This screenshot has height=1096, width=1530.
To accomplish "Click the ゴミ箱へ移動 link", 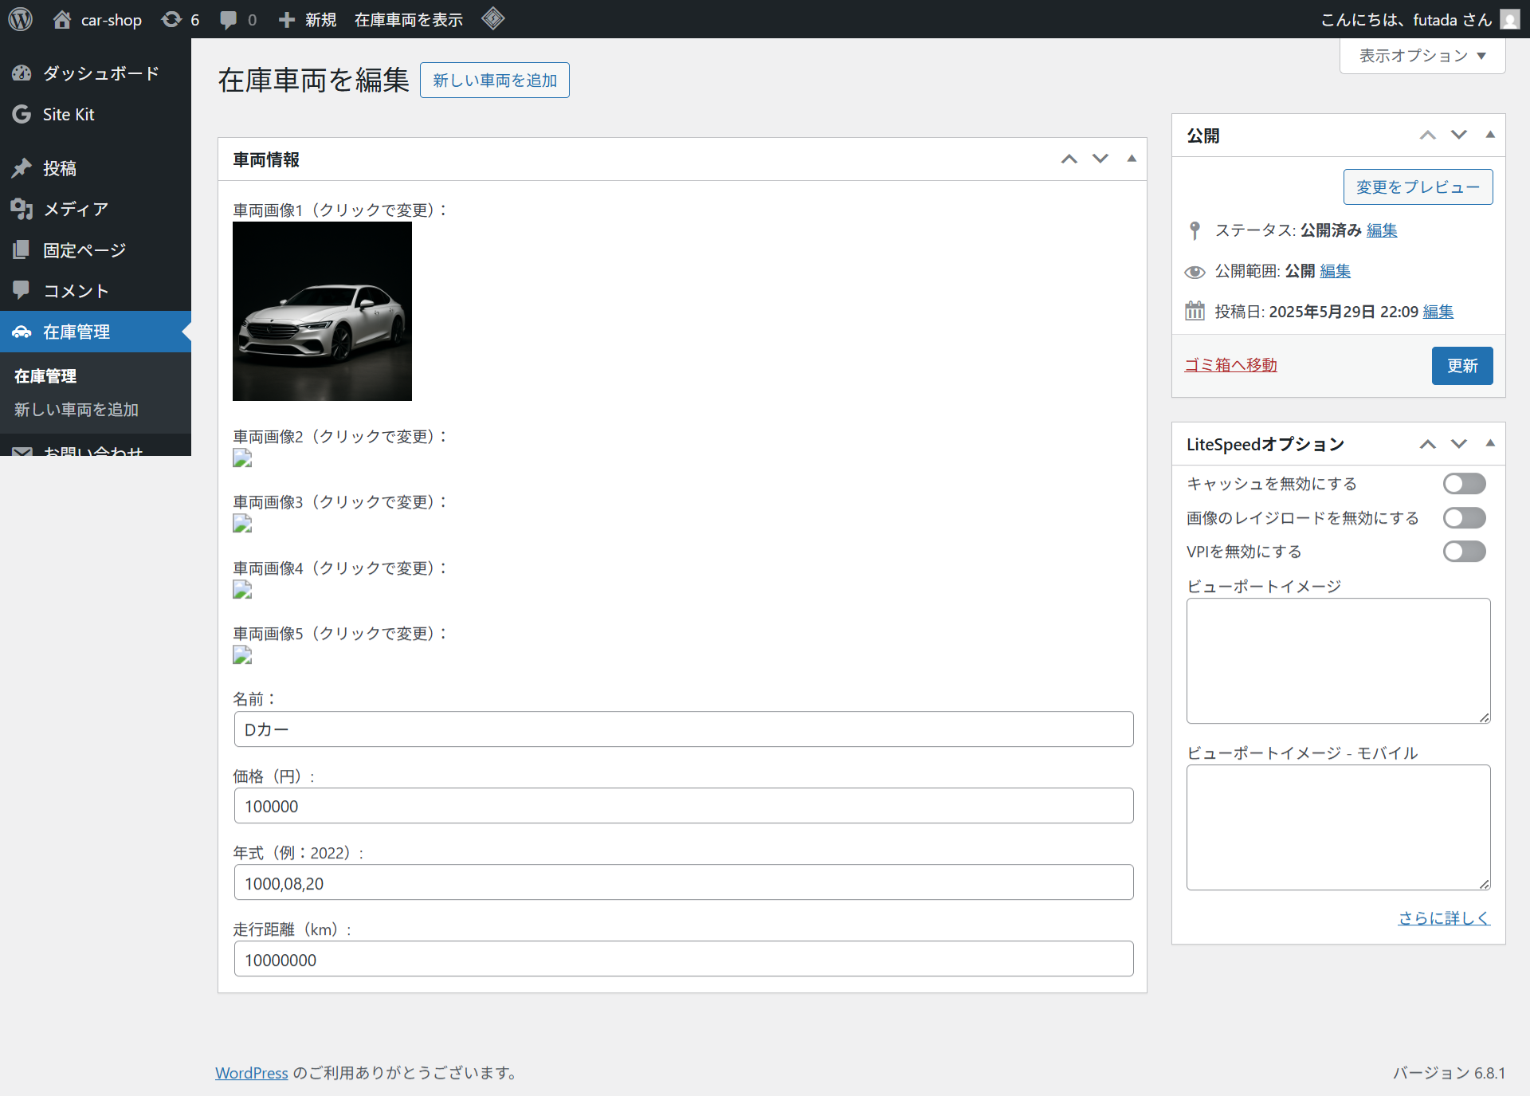I will tap(1230, 364).
